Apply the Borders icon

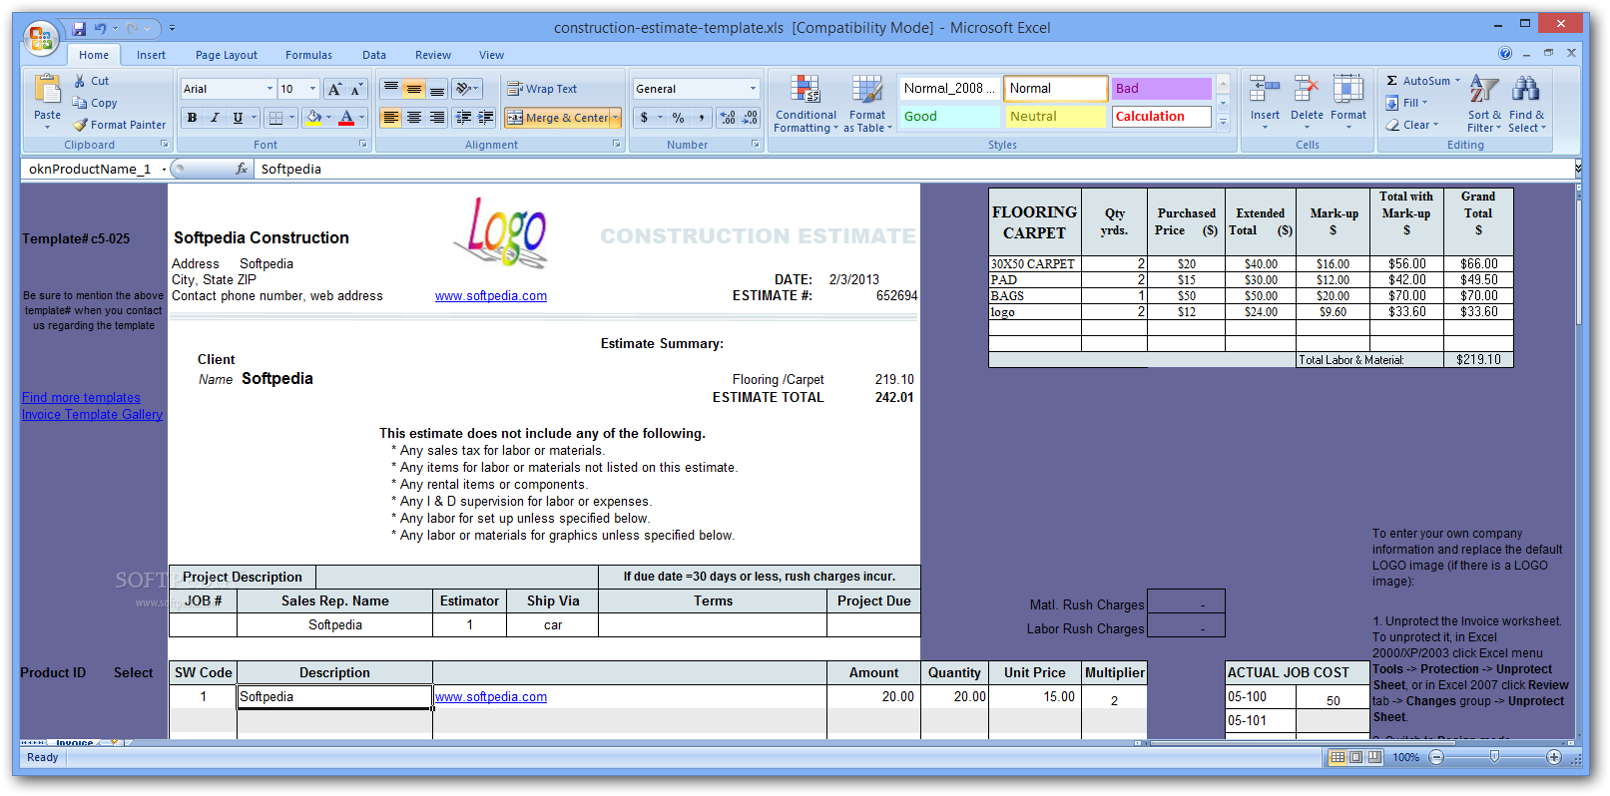(x=276, y=118)
